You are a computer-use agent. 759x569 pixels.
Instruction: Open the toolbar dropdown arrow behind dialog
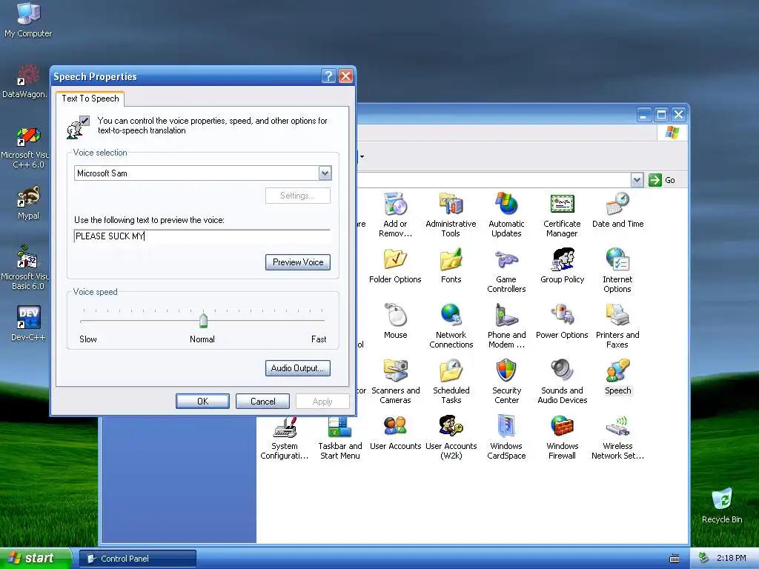362,156
